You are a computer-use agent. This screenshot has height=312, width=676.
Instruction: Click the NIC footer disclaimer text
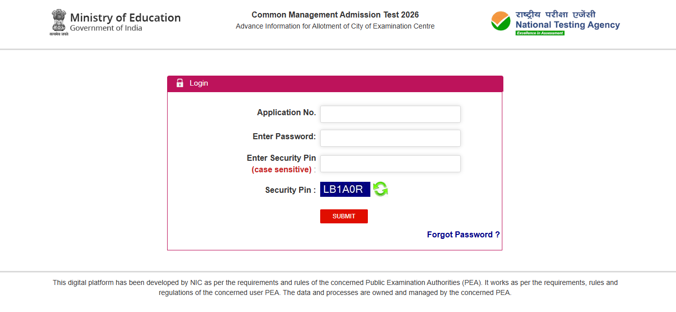tap(335, 287)
